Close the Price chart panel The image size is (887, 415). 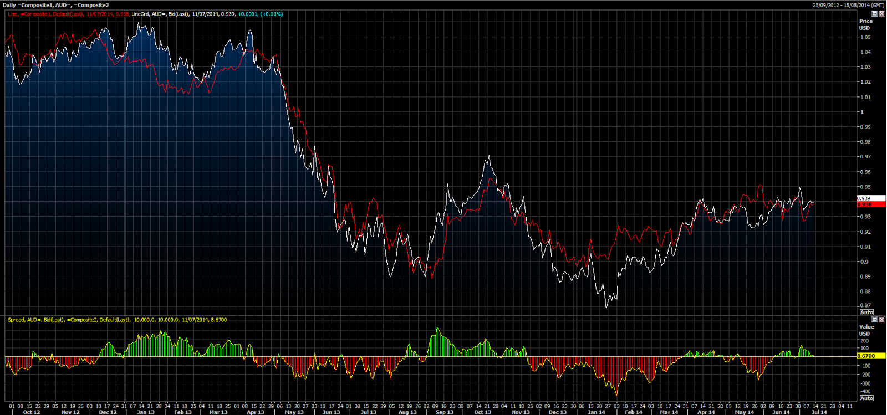(881, 13)
